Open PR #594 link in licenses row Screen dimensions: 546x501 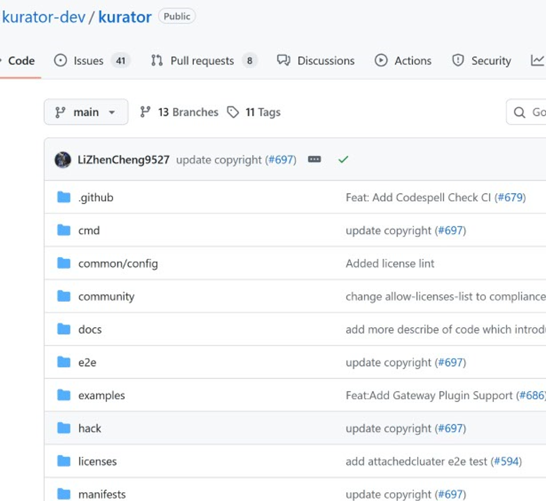tap(506, 461)
